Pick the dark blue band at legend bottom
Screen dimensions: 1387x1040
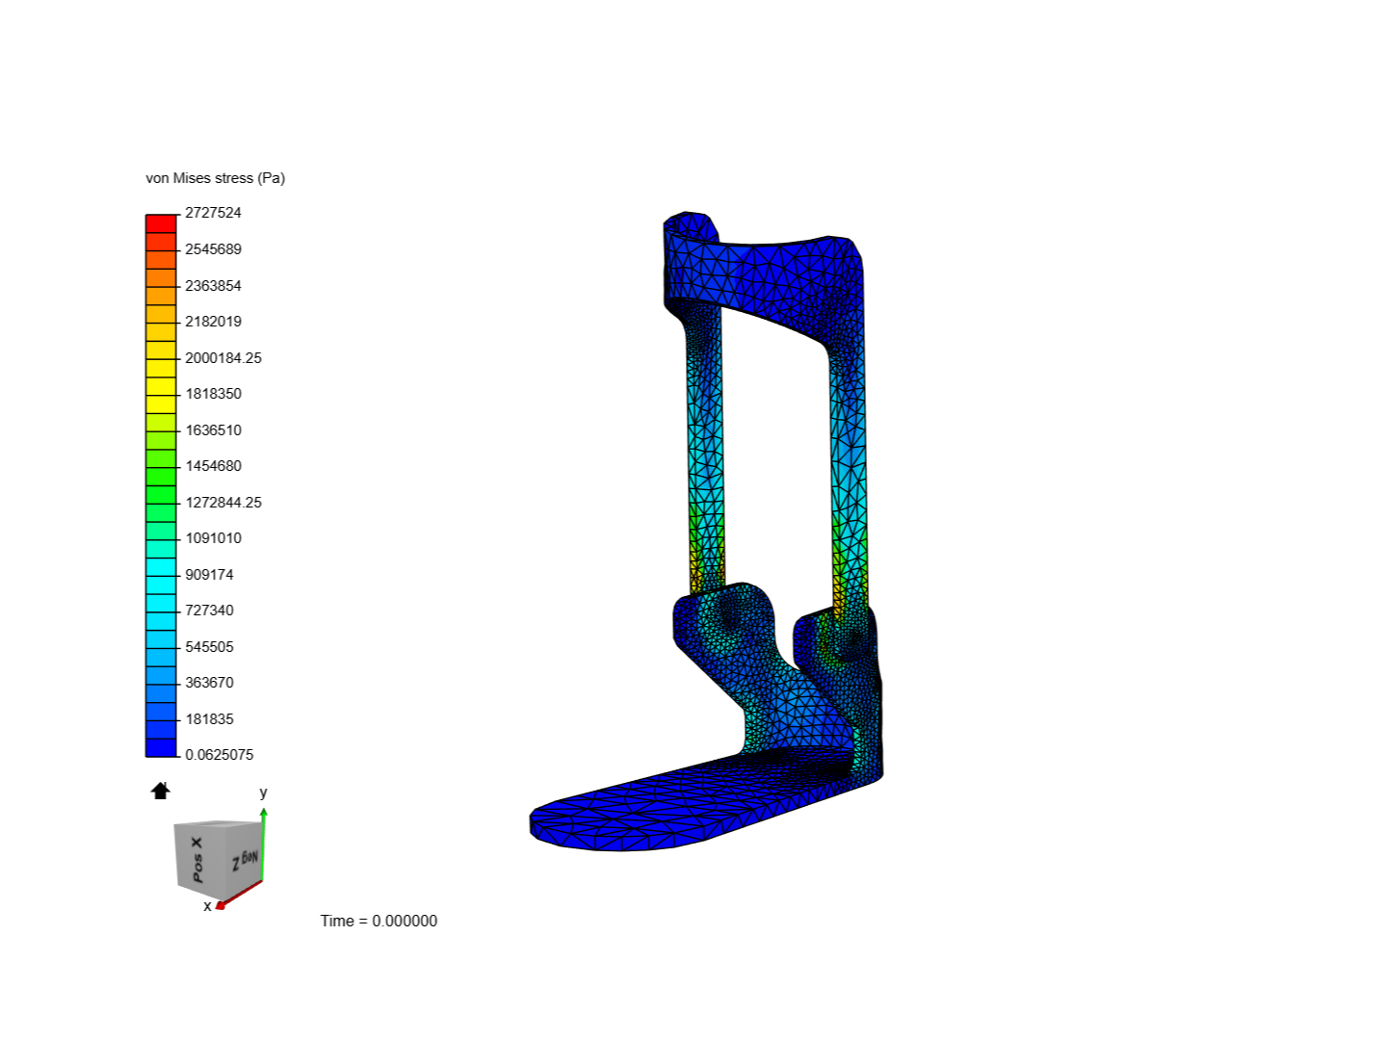[161, 747]
